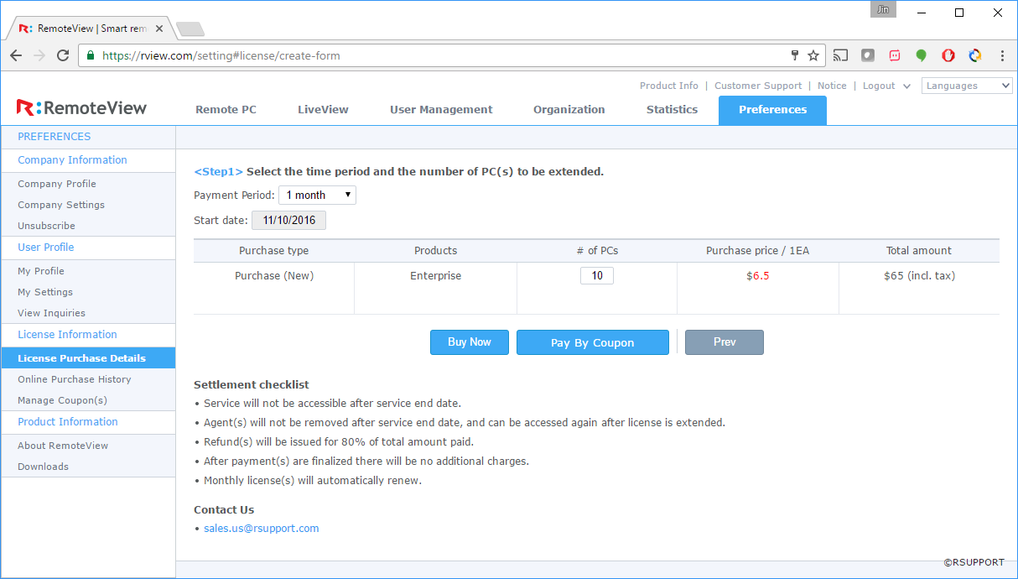Image resolution: width=1018 pixels, height=579 pixels.
Task: Click License Information section header
Action: tap(67, 335)
